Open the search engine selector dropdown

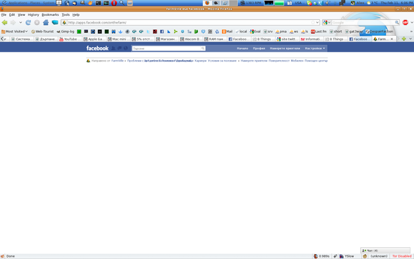(326, 23)
